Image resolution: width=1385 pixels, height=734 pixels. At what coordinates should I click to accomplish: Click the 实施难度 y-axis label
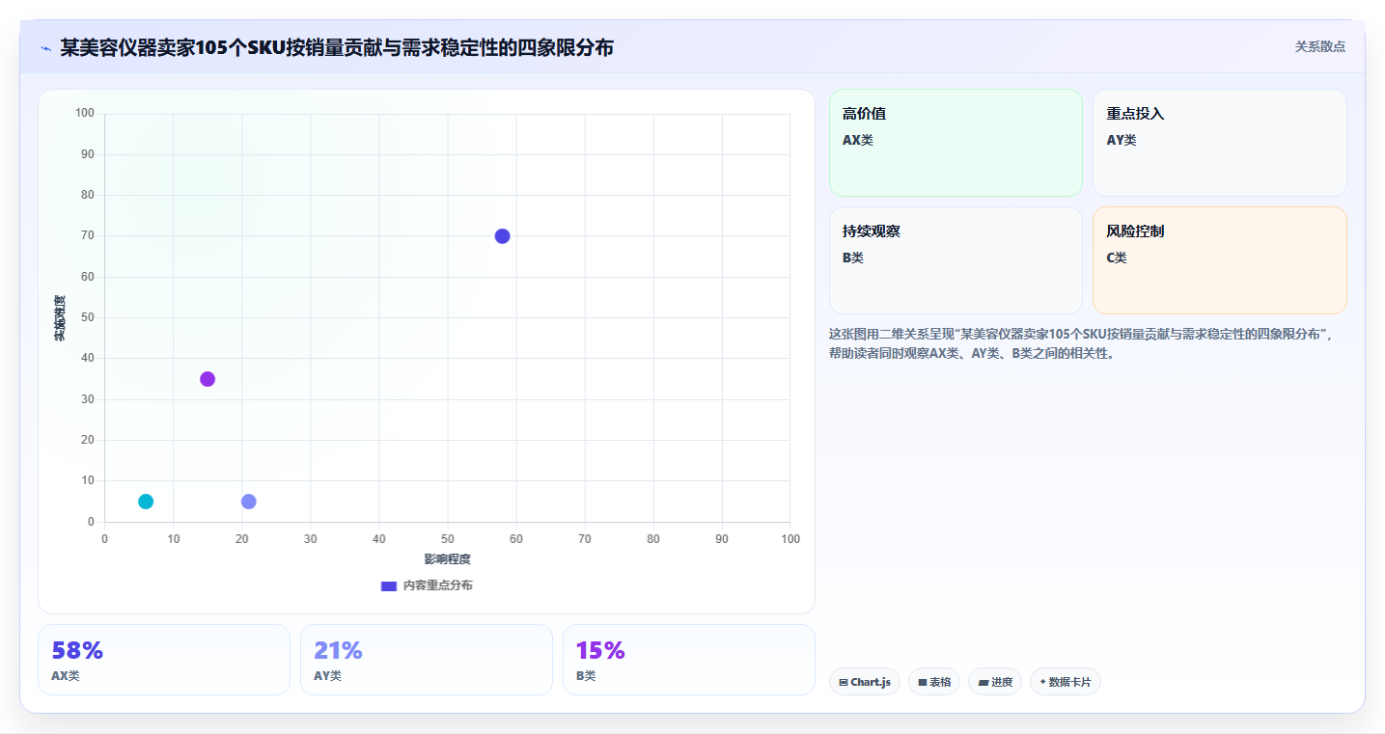pyautogui.click(x=60, y=318)
